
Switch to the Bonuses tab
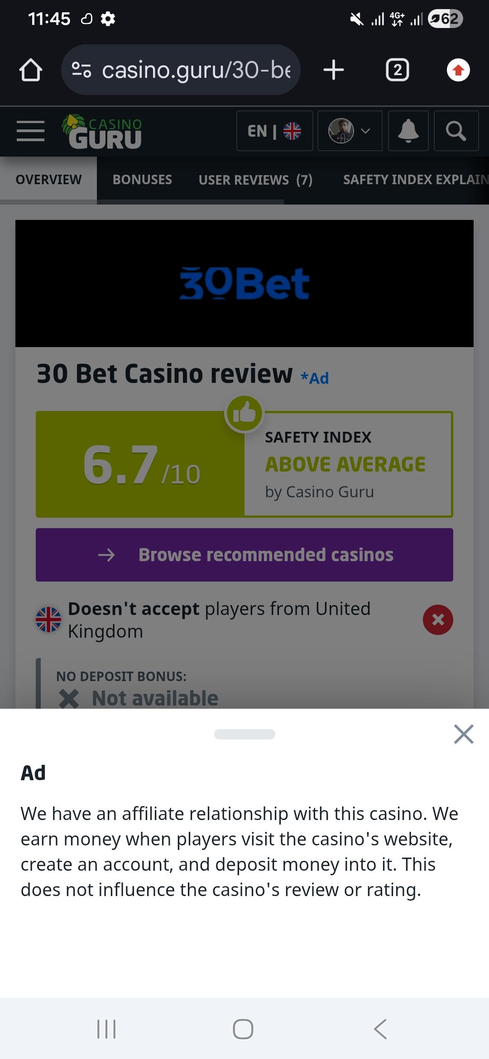coord(142,180)
